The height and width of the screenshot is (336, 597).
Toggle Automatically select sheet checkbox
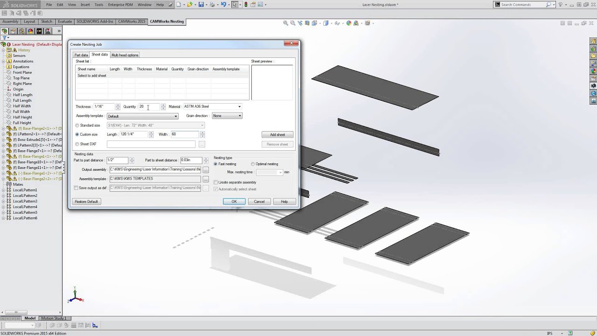coord(215,189)
